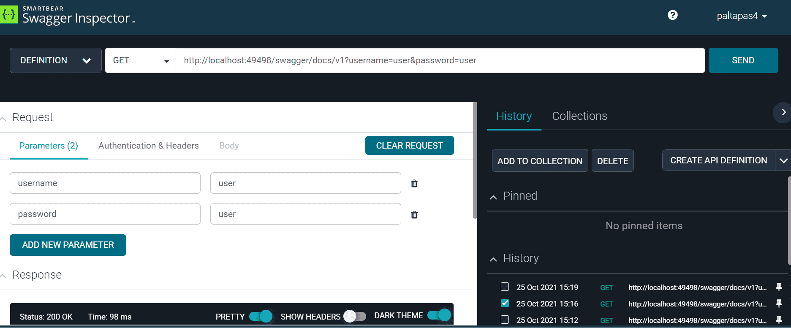
Task: Switch to the Parameters (2) tab
Action: coord(49,146)
